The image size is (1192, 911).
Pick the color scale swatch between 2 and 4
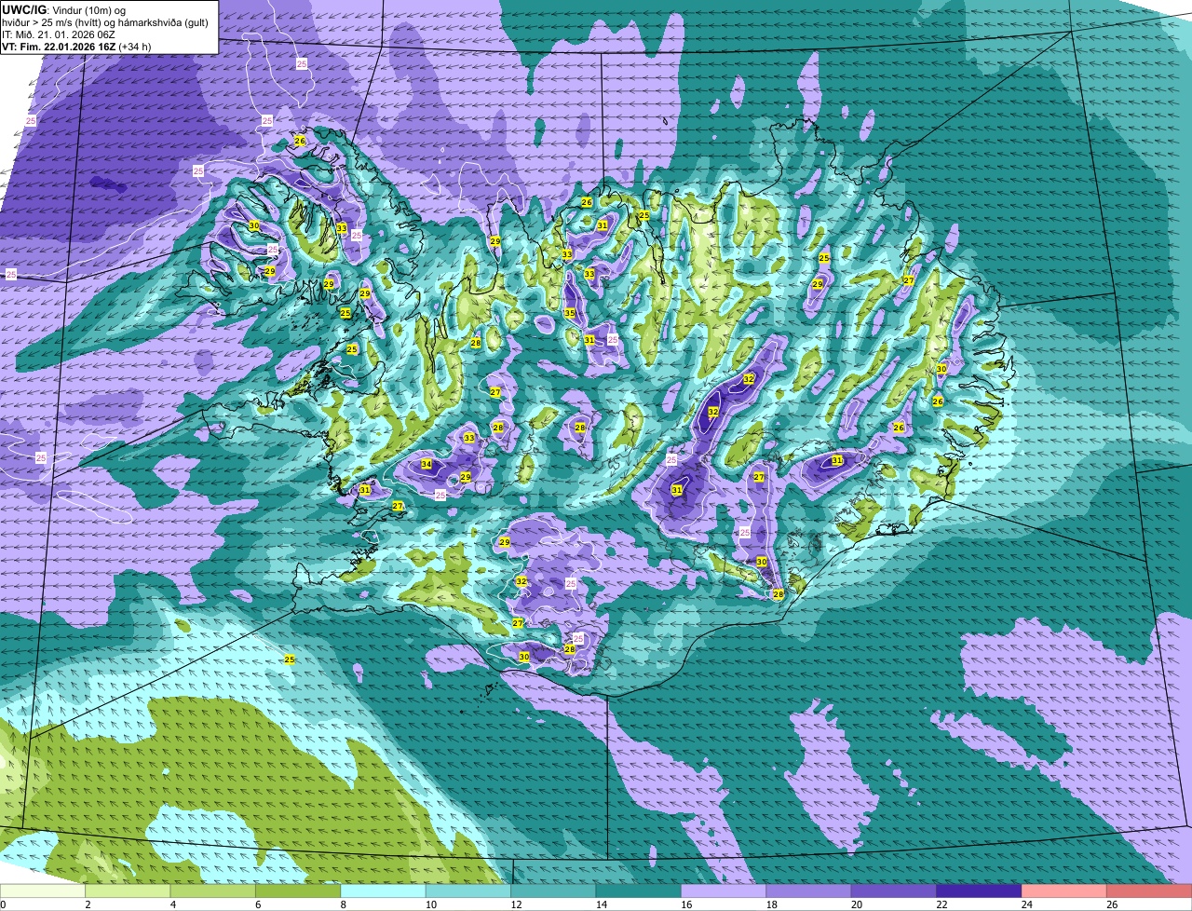click(129, 891)
